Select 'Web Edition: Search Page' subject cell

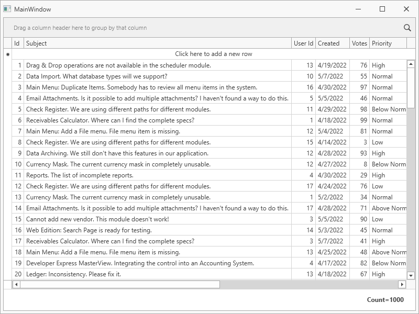pyautogui.click(x=158, y=230)
